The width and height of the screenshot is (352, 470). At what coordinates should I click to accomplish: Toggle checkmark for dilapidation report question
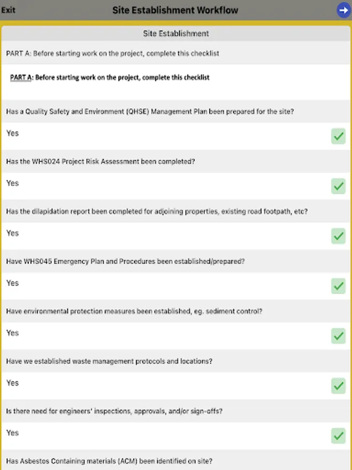(x=338, y=236)
